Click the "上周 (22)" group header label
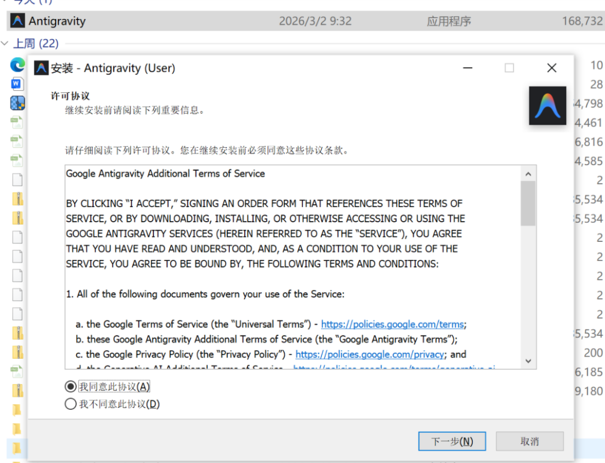This screenshot has height=463, width=605. [36, 43]
